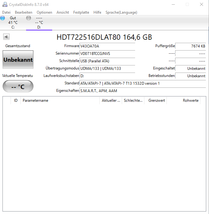Open the Festplatte menu
The image size is (209, 214).
point(81,12)
